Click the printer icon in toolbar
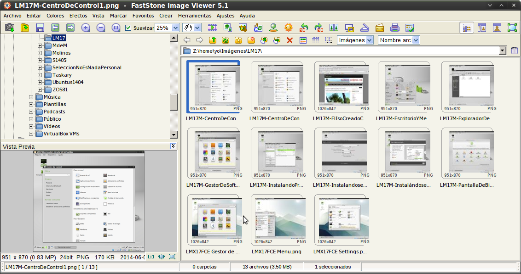This screenshot has height=274, width=521. pyautogui.click(x=394, y=28)
